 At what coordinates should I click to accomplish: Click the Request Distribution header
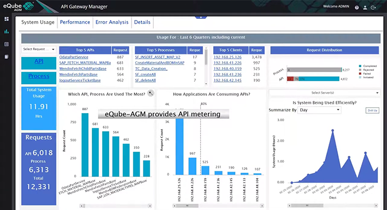(x=324, y=50)
